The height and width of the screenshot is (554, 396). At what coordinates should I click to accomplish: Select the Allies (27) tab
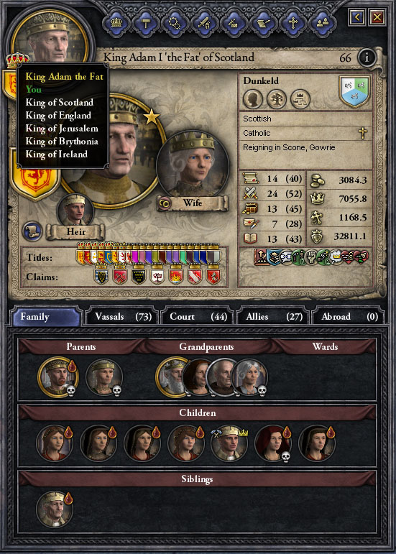(273, 317)
